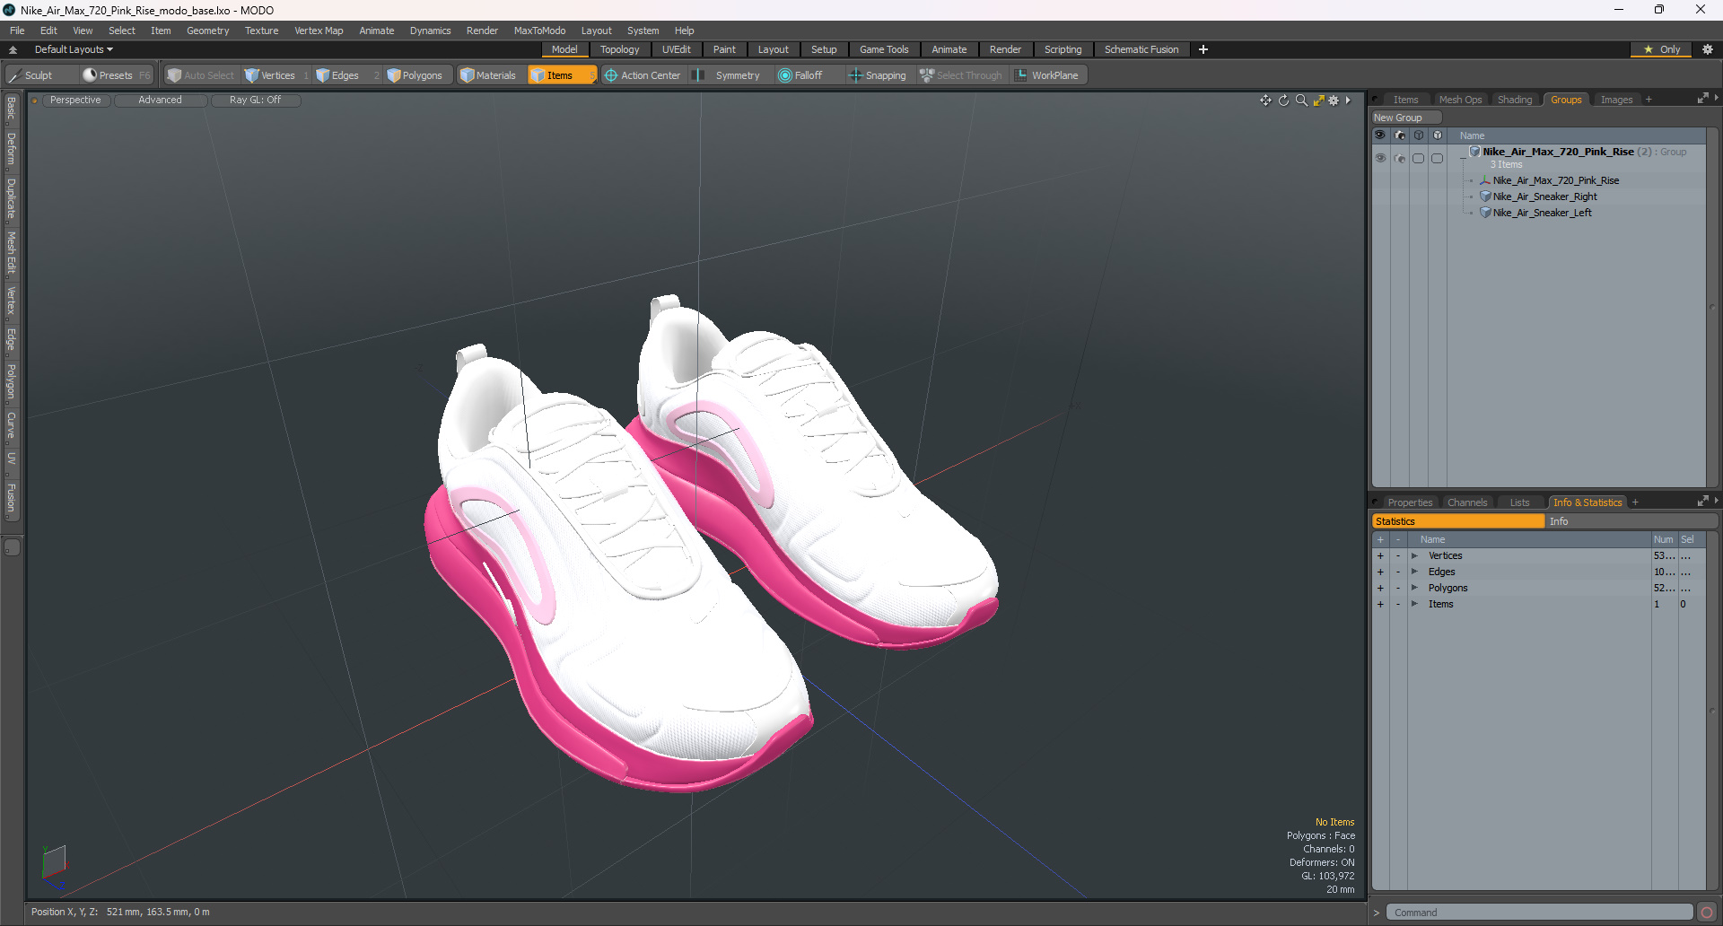Switch to the Channels tab
Viewport: 1723px width, 926px height.
coord(1467,502)
